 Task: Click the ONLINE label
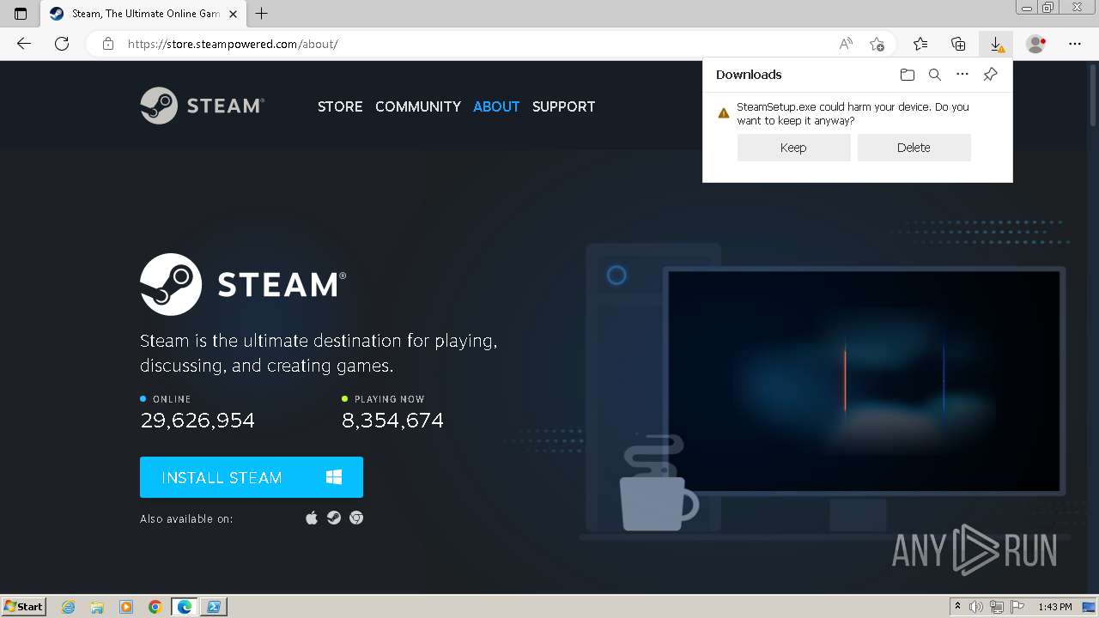[x=172, y=399]
